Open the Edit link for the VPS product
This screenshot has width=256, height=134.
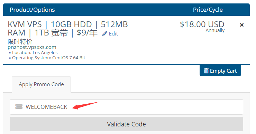point(110,34)
